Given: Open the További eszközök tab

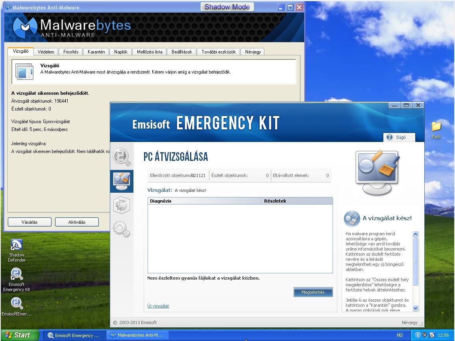Looking at the screenshot, I should 218,52.
